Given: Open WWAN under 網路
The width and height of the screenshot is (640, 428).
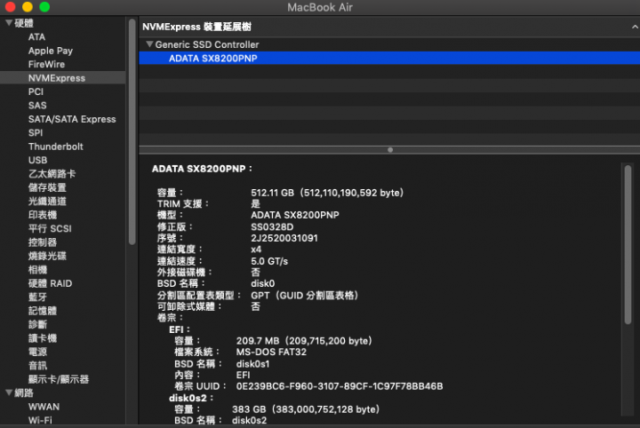Looking at the screenshot, I should (44, 407).
